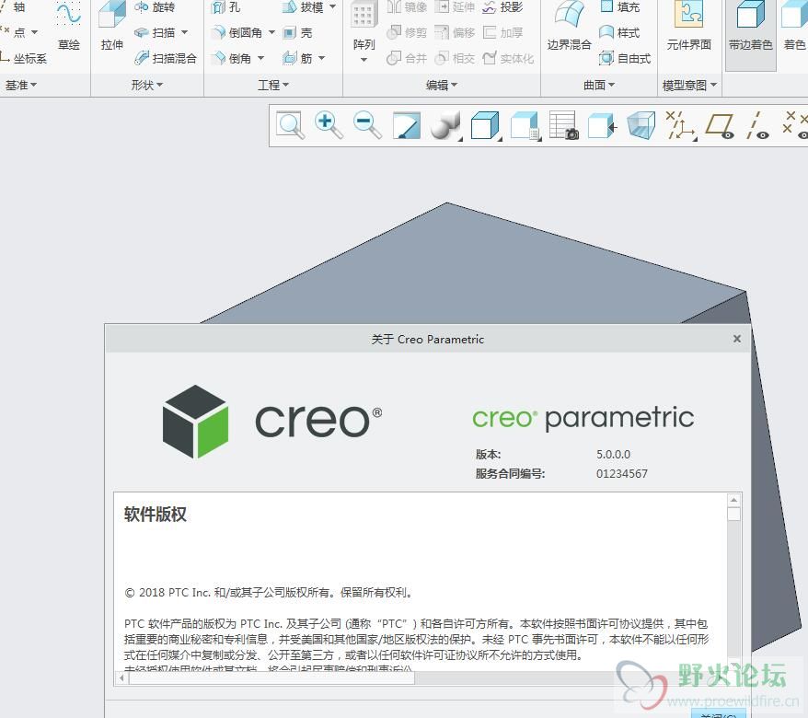808x718 pixels.
Task: Expand the Shapes (形状) group dropdown
Action: click(147, 85)
